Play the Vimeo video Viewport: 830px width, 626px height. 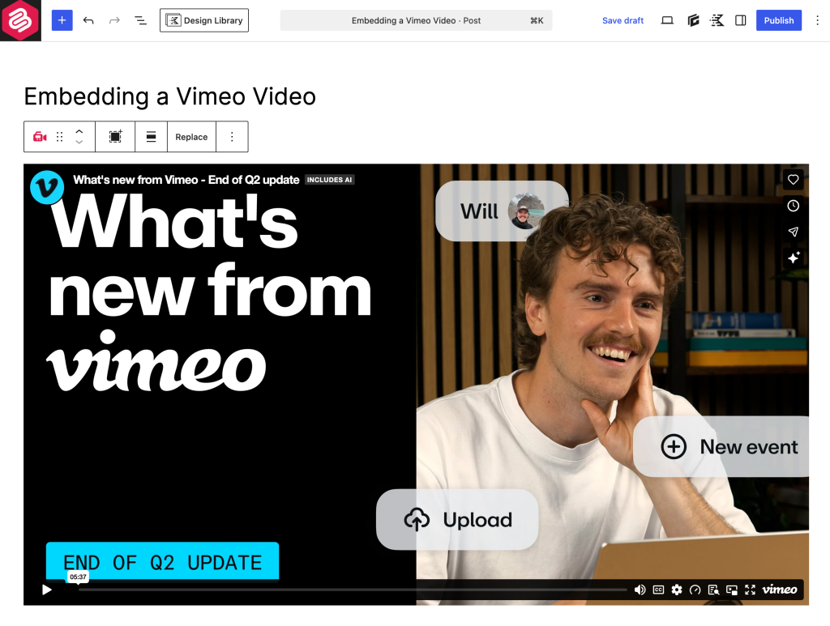(46, 590)
